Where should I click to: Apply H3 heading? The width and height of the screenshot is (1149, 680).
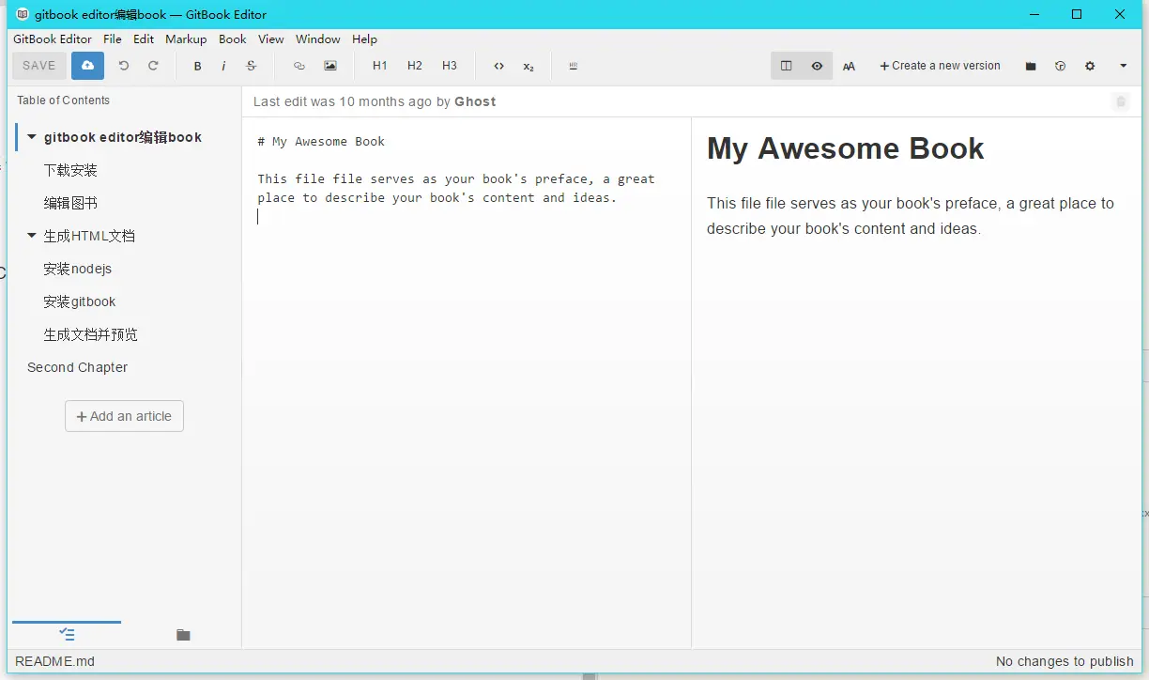coord(450,66)
